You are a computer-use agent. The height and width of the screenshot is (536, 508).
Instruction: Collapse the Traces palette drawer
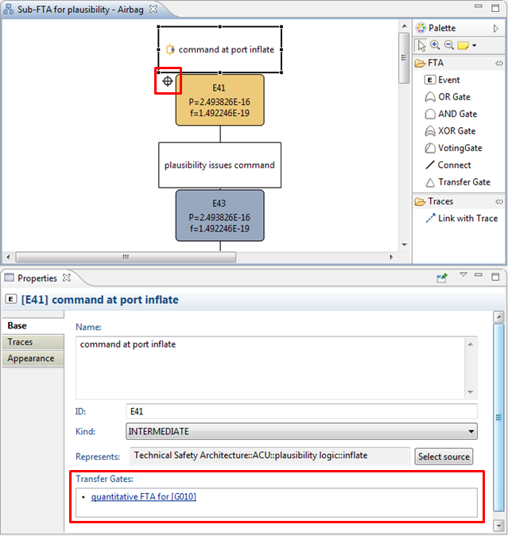(434, 202)
